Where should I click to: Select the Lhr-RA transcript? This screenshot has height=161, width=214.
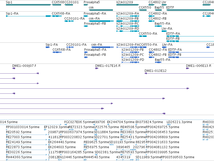[x=164, y=31]
